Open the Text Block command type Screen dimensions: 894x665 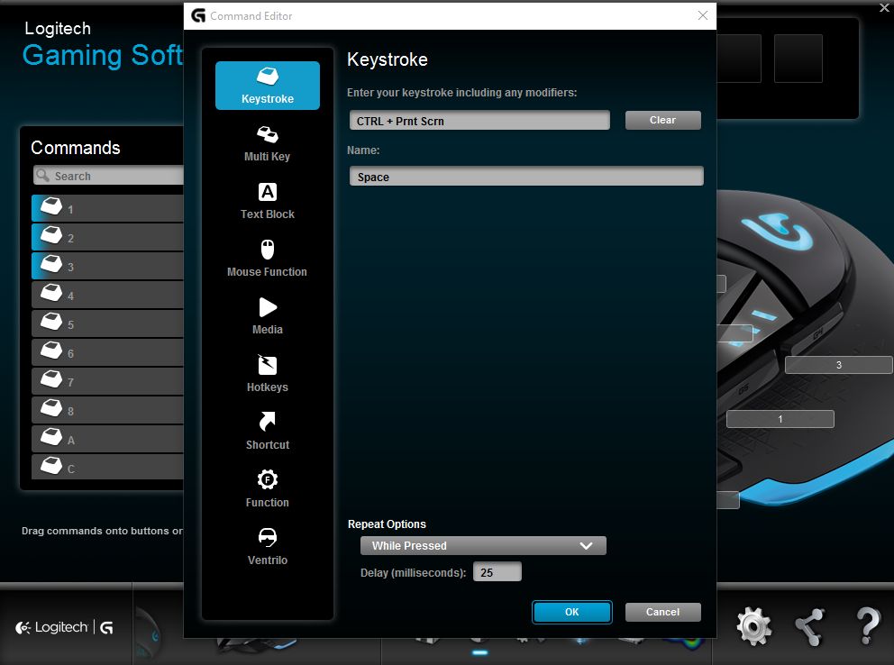click(x=267, y=201)
